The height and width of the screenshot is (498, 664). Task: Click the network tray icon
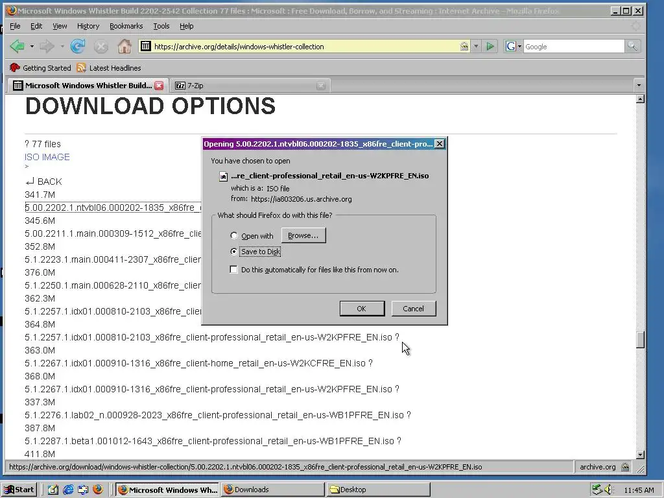(x=597, y=490)
